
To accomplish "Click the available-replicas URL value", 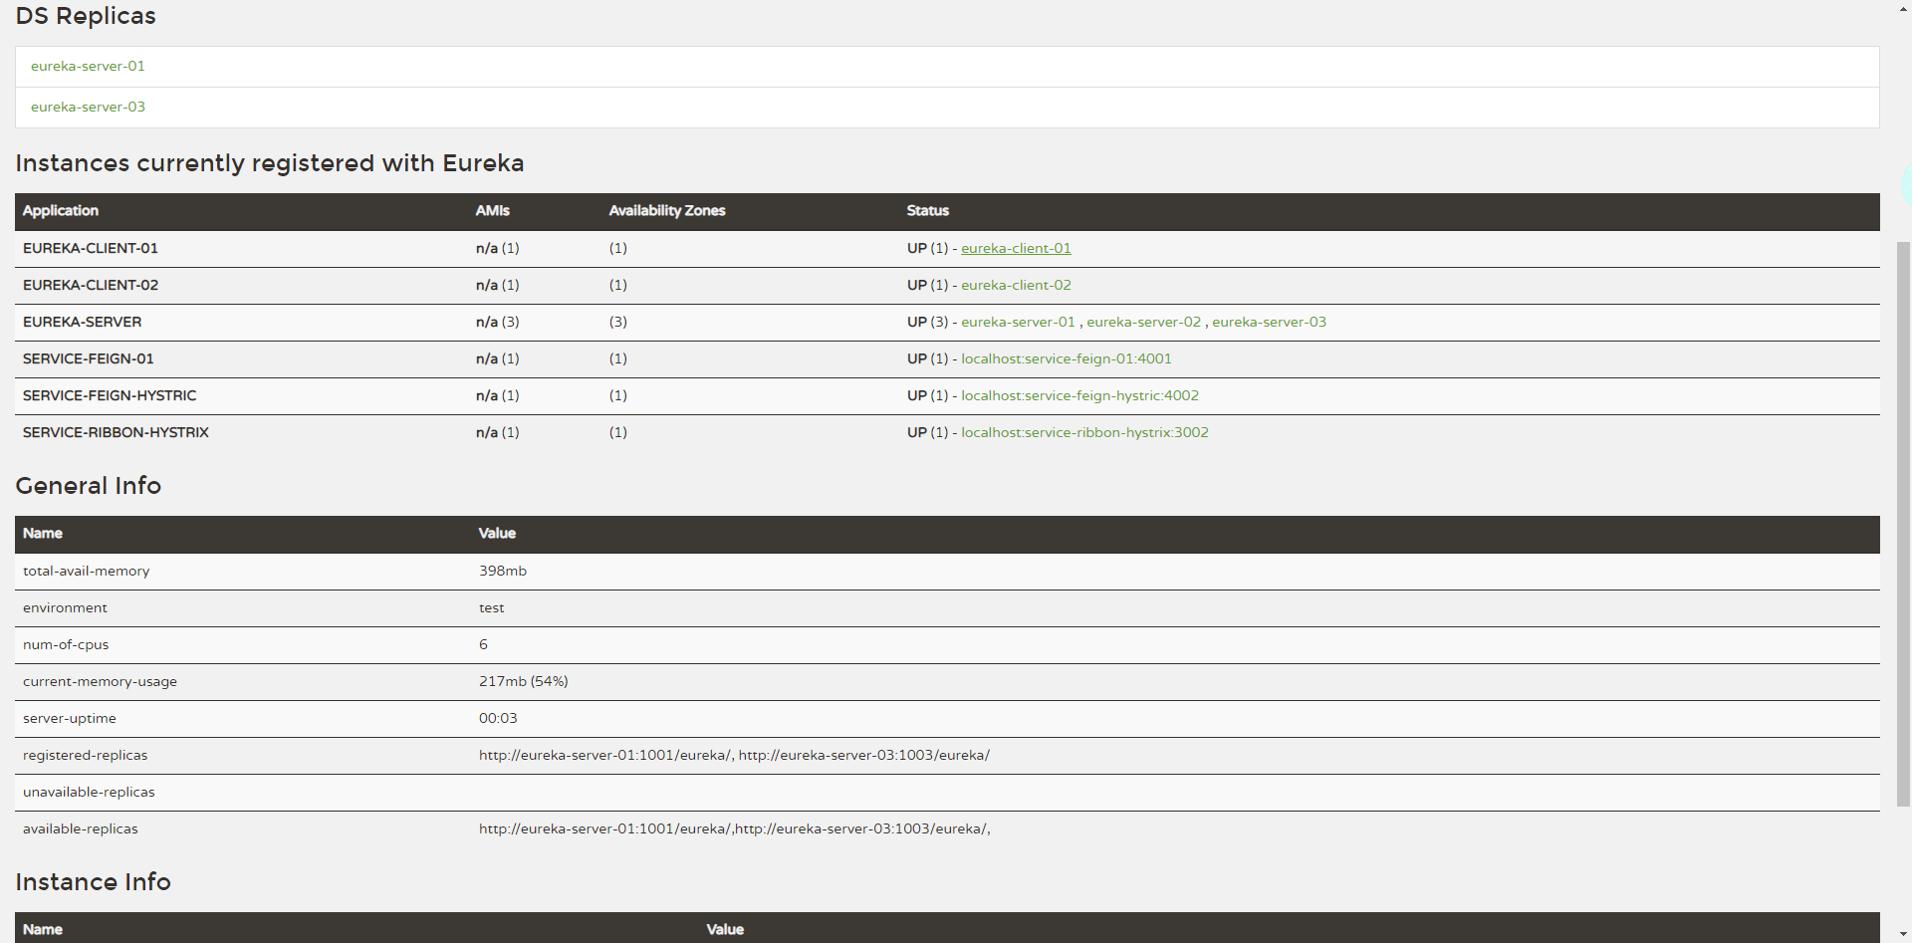I will coord(735,828).
